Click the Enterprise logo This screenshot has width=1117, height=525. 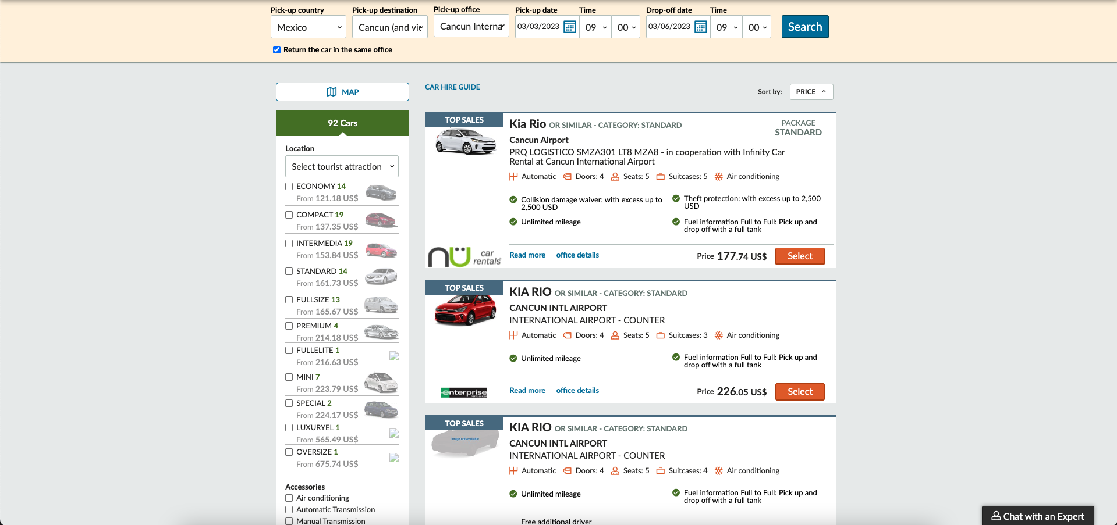[x=464, y=392]
